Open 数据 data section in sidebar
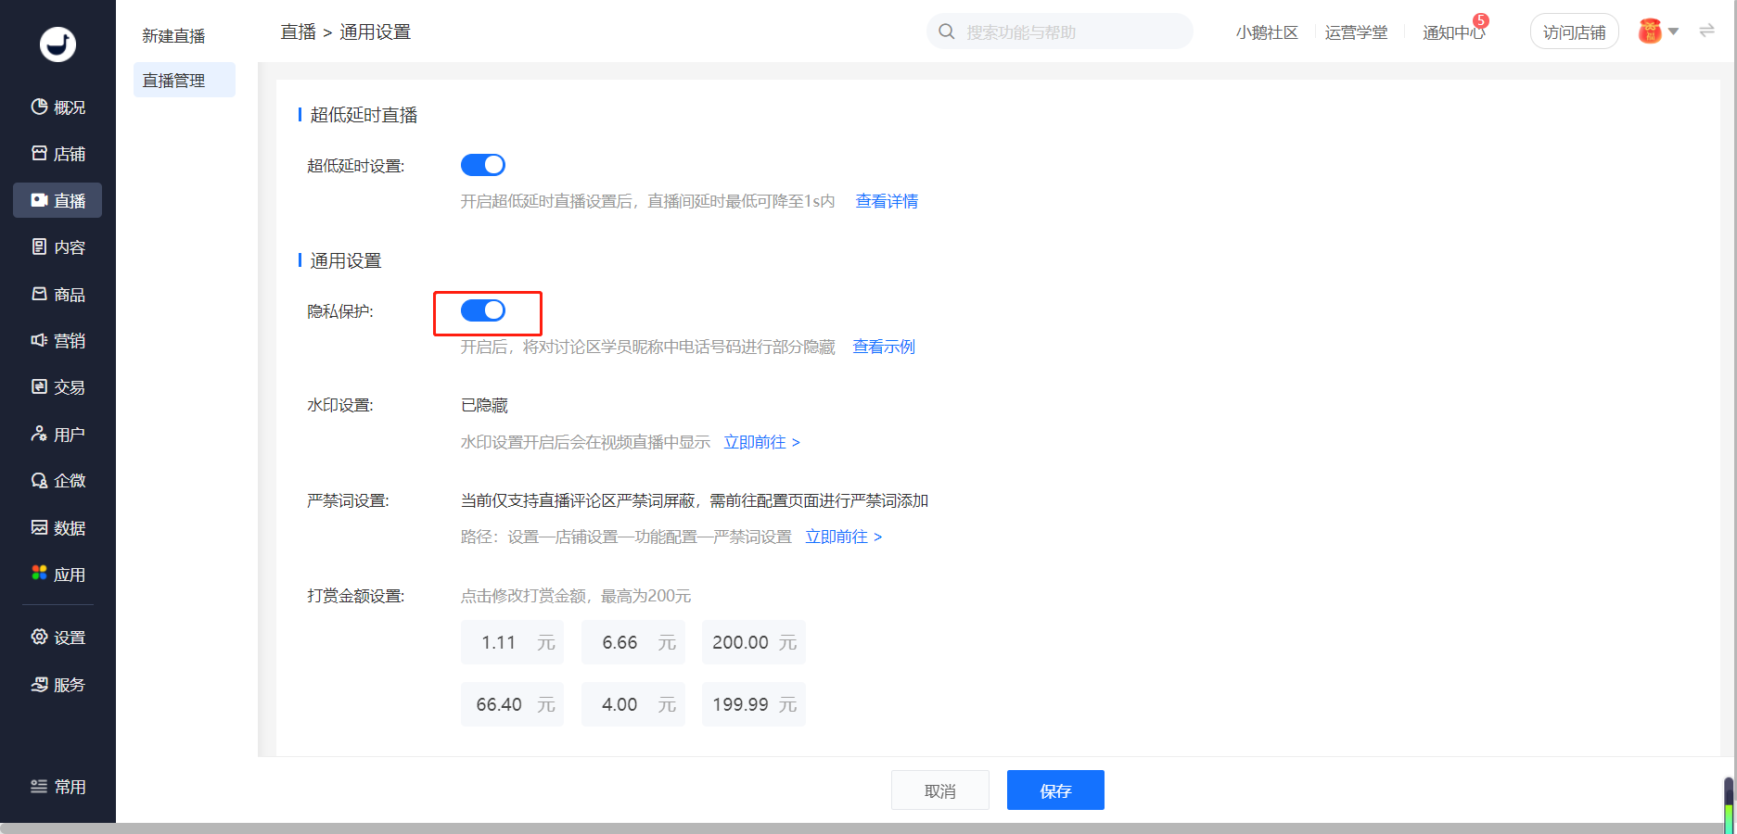 pos(57,528)
